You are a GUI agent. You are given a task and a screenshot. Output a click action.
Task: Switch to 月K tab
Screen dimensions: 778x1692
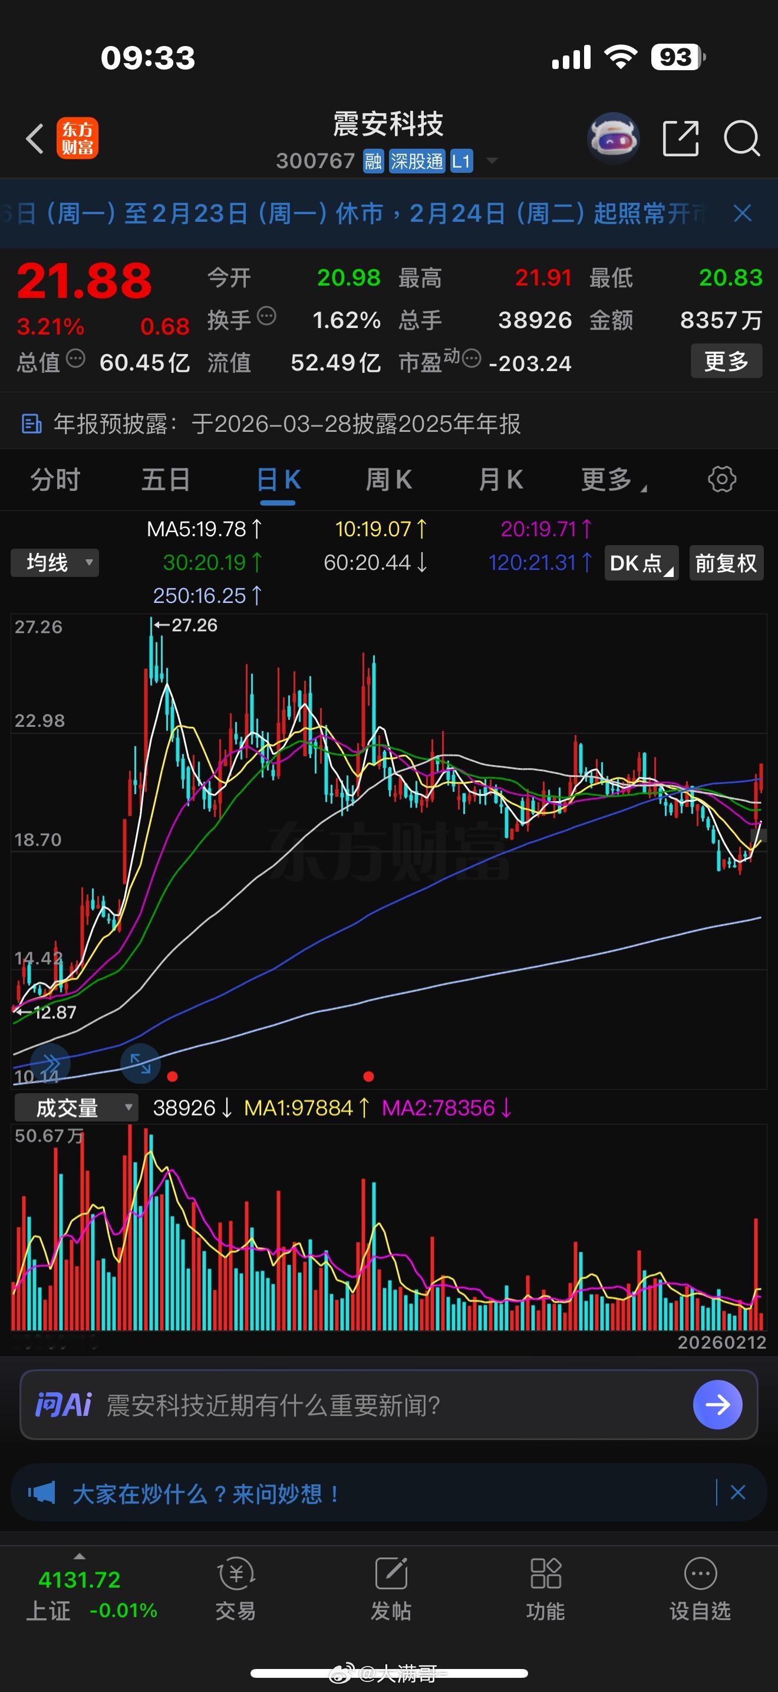(501, 480)
